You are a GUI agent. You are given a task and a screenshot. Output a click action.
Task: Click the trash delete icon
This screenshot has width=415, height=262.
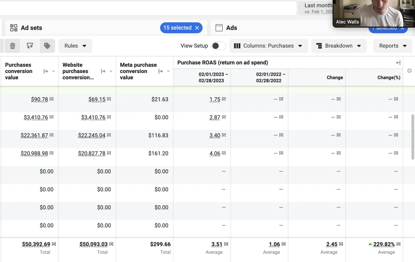point(12,46)
